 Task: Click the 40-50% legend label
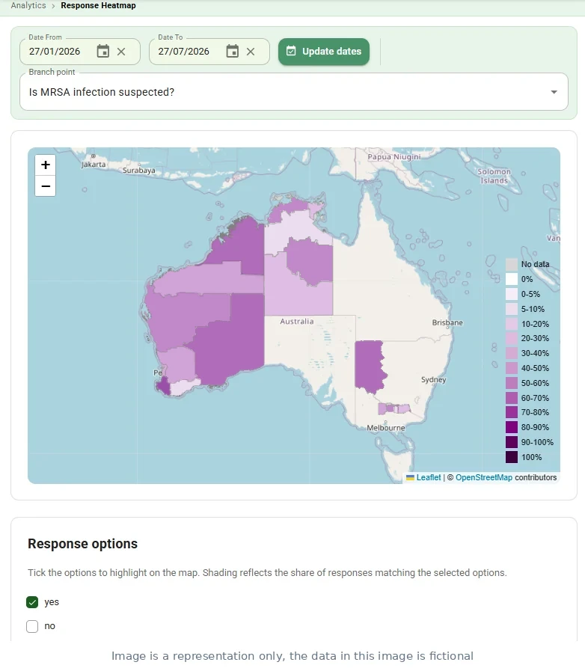tap(535, 369)
